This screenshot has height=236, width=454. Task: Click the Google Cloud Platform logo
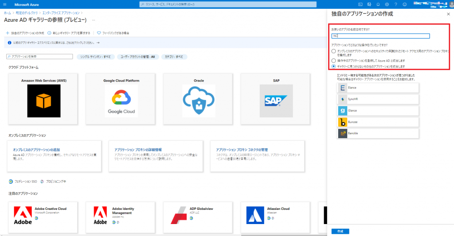pos(121,101)
